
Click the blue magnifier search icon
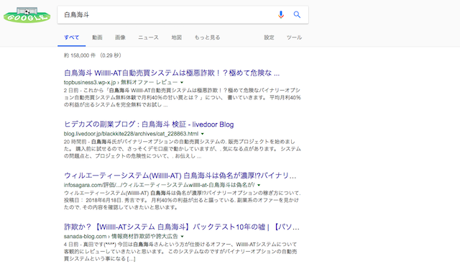tap(297, 14)
